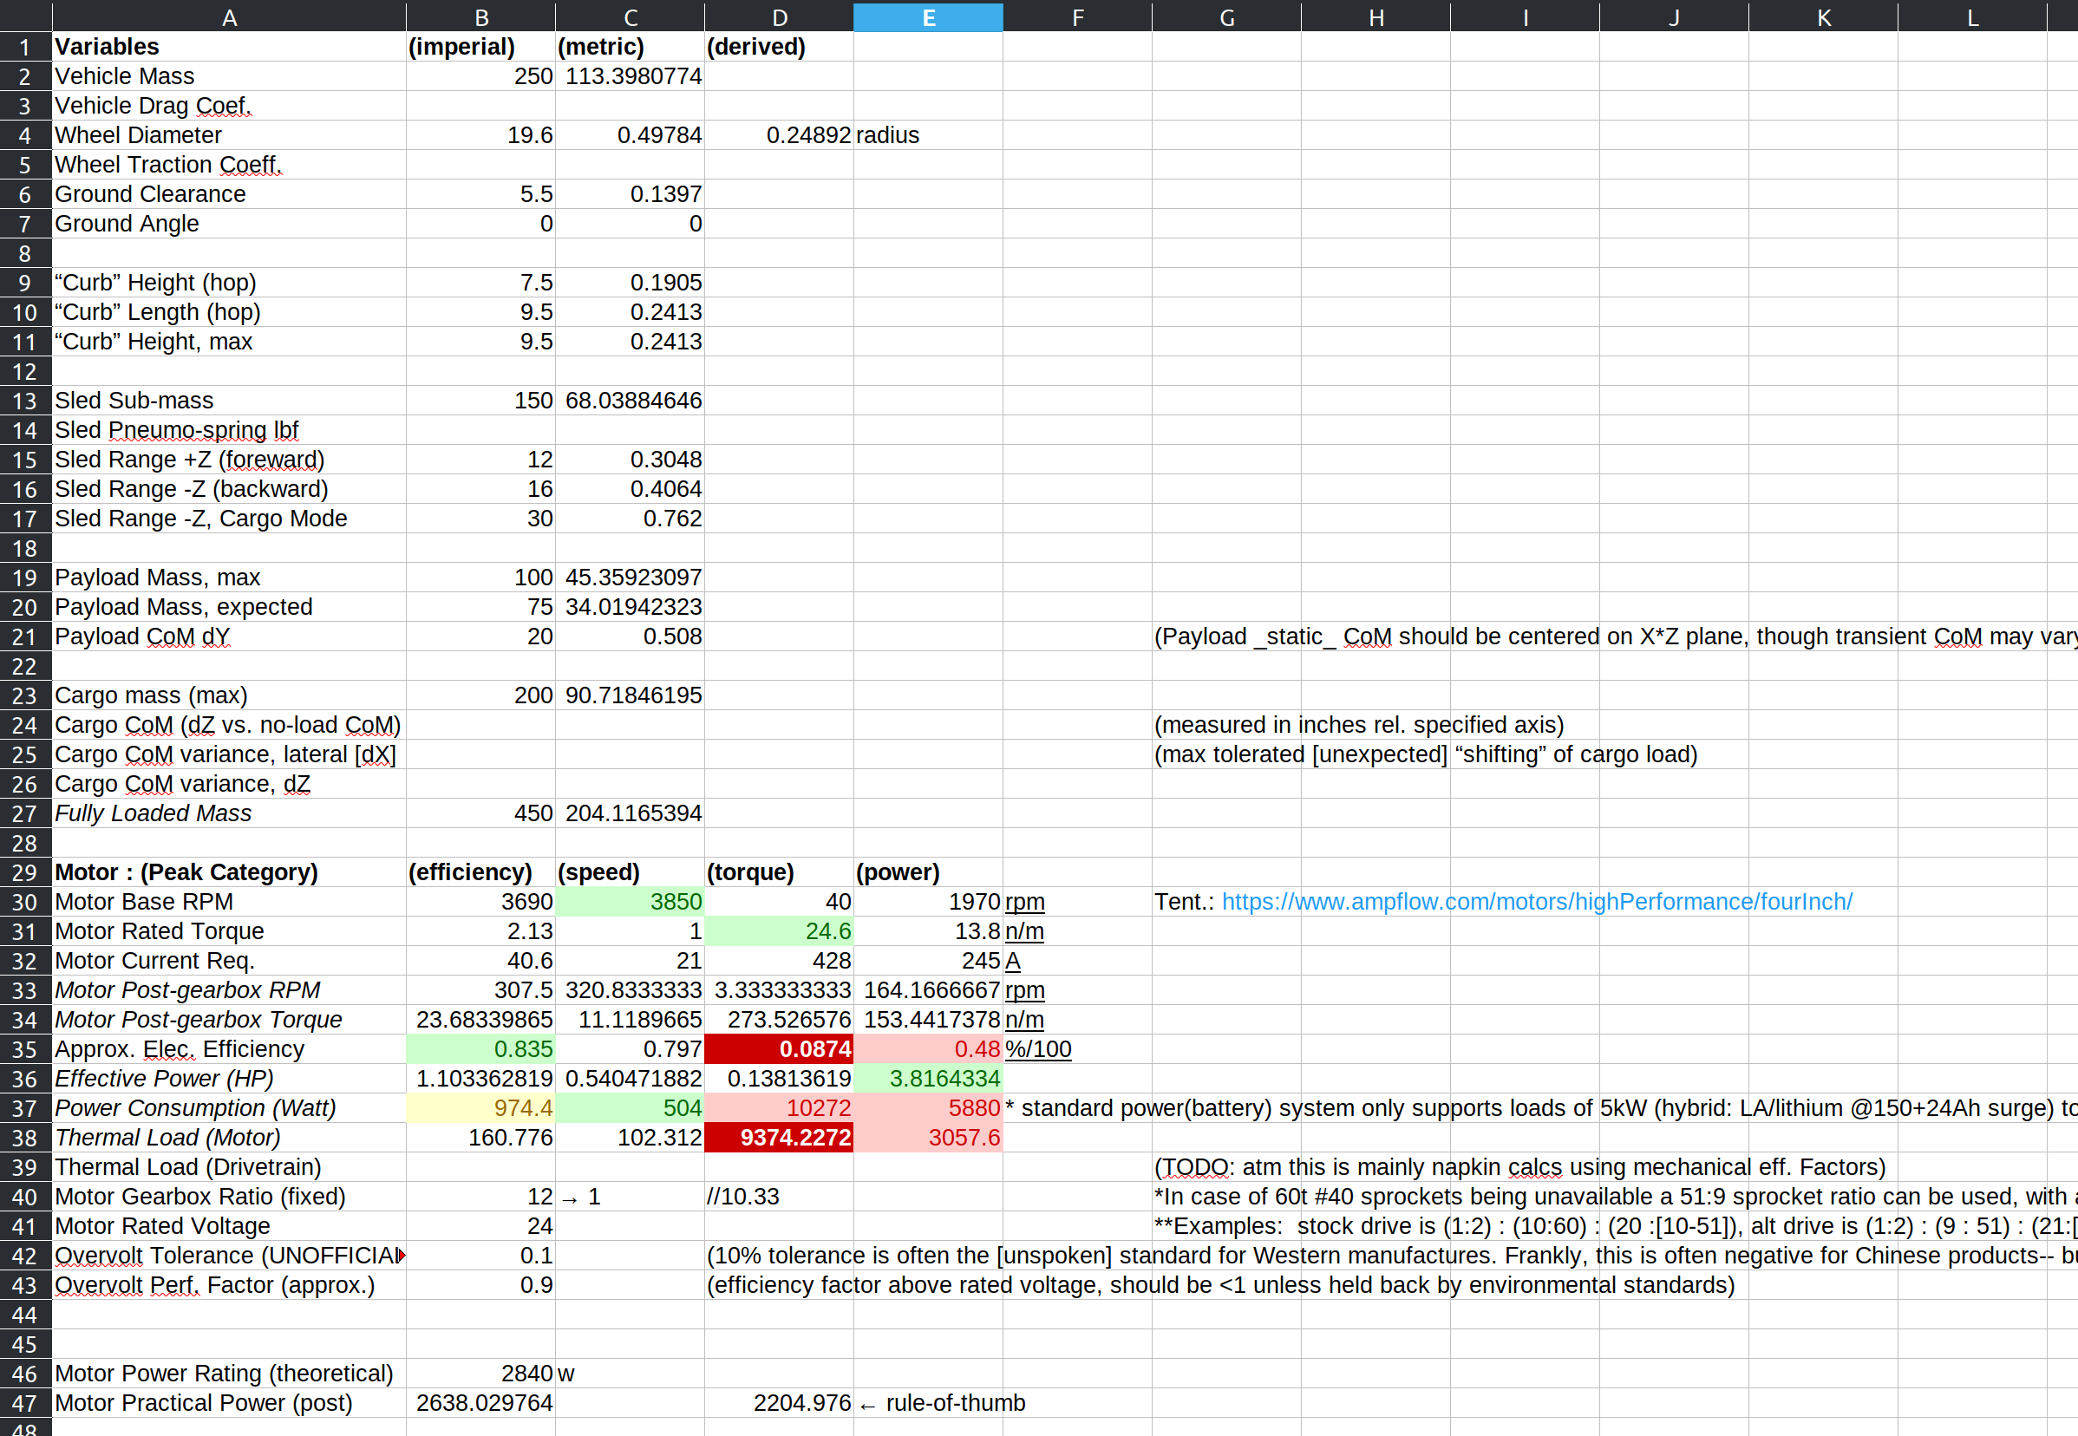Click the yellow 974.4 watt cell

(x=480, y=1107)
